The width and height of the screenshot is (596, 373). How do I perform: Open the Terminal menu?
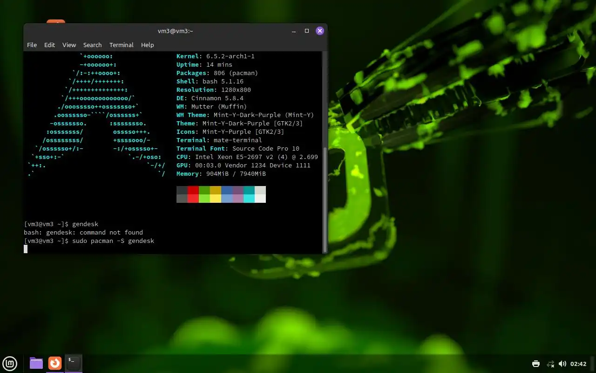click(122, 45)
